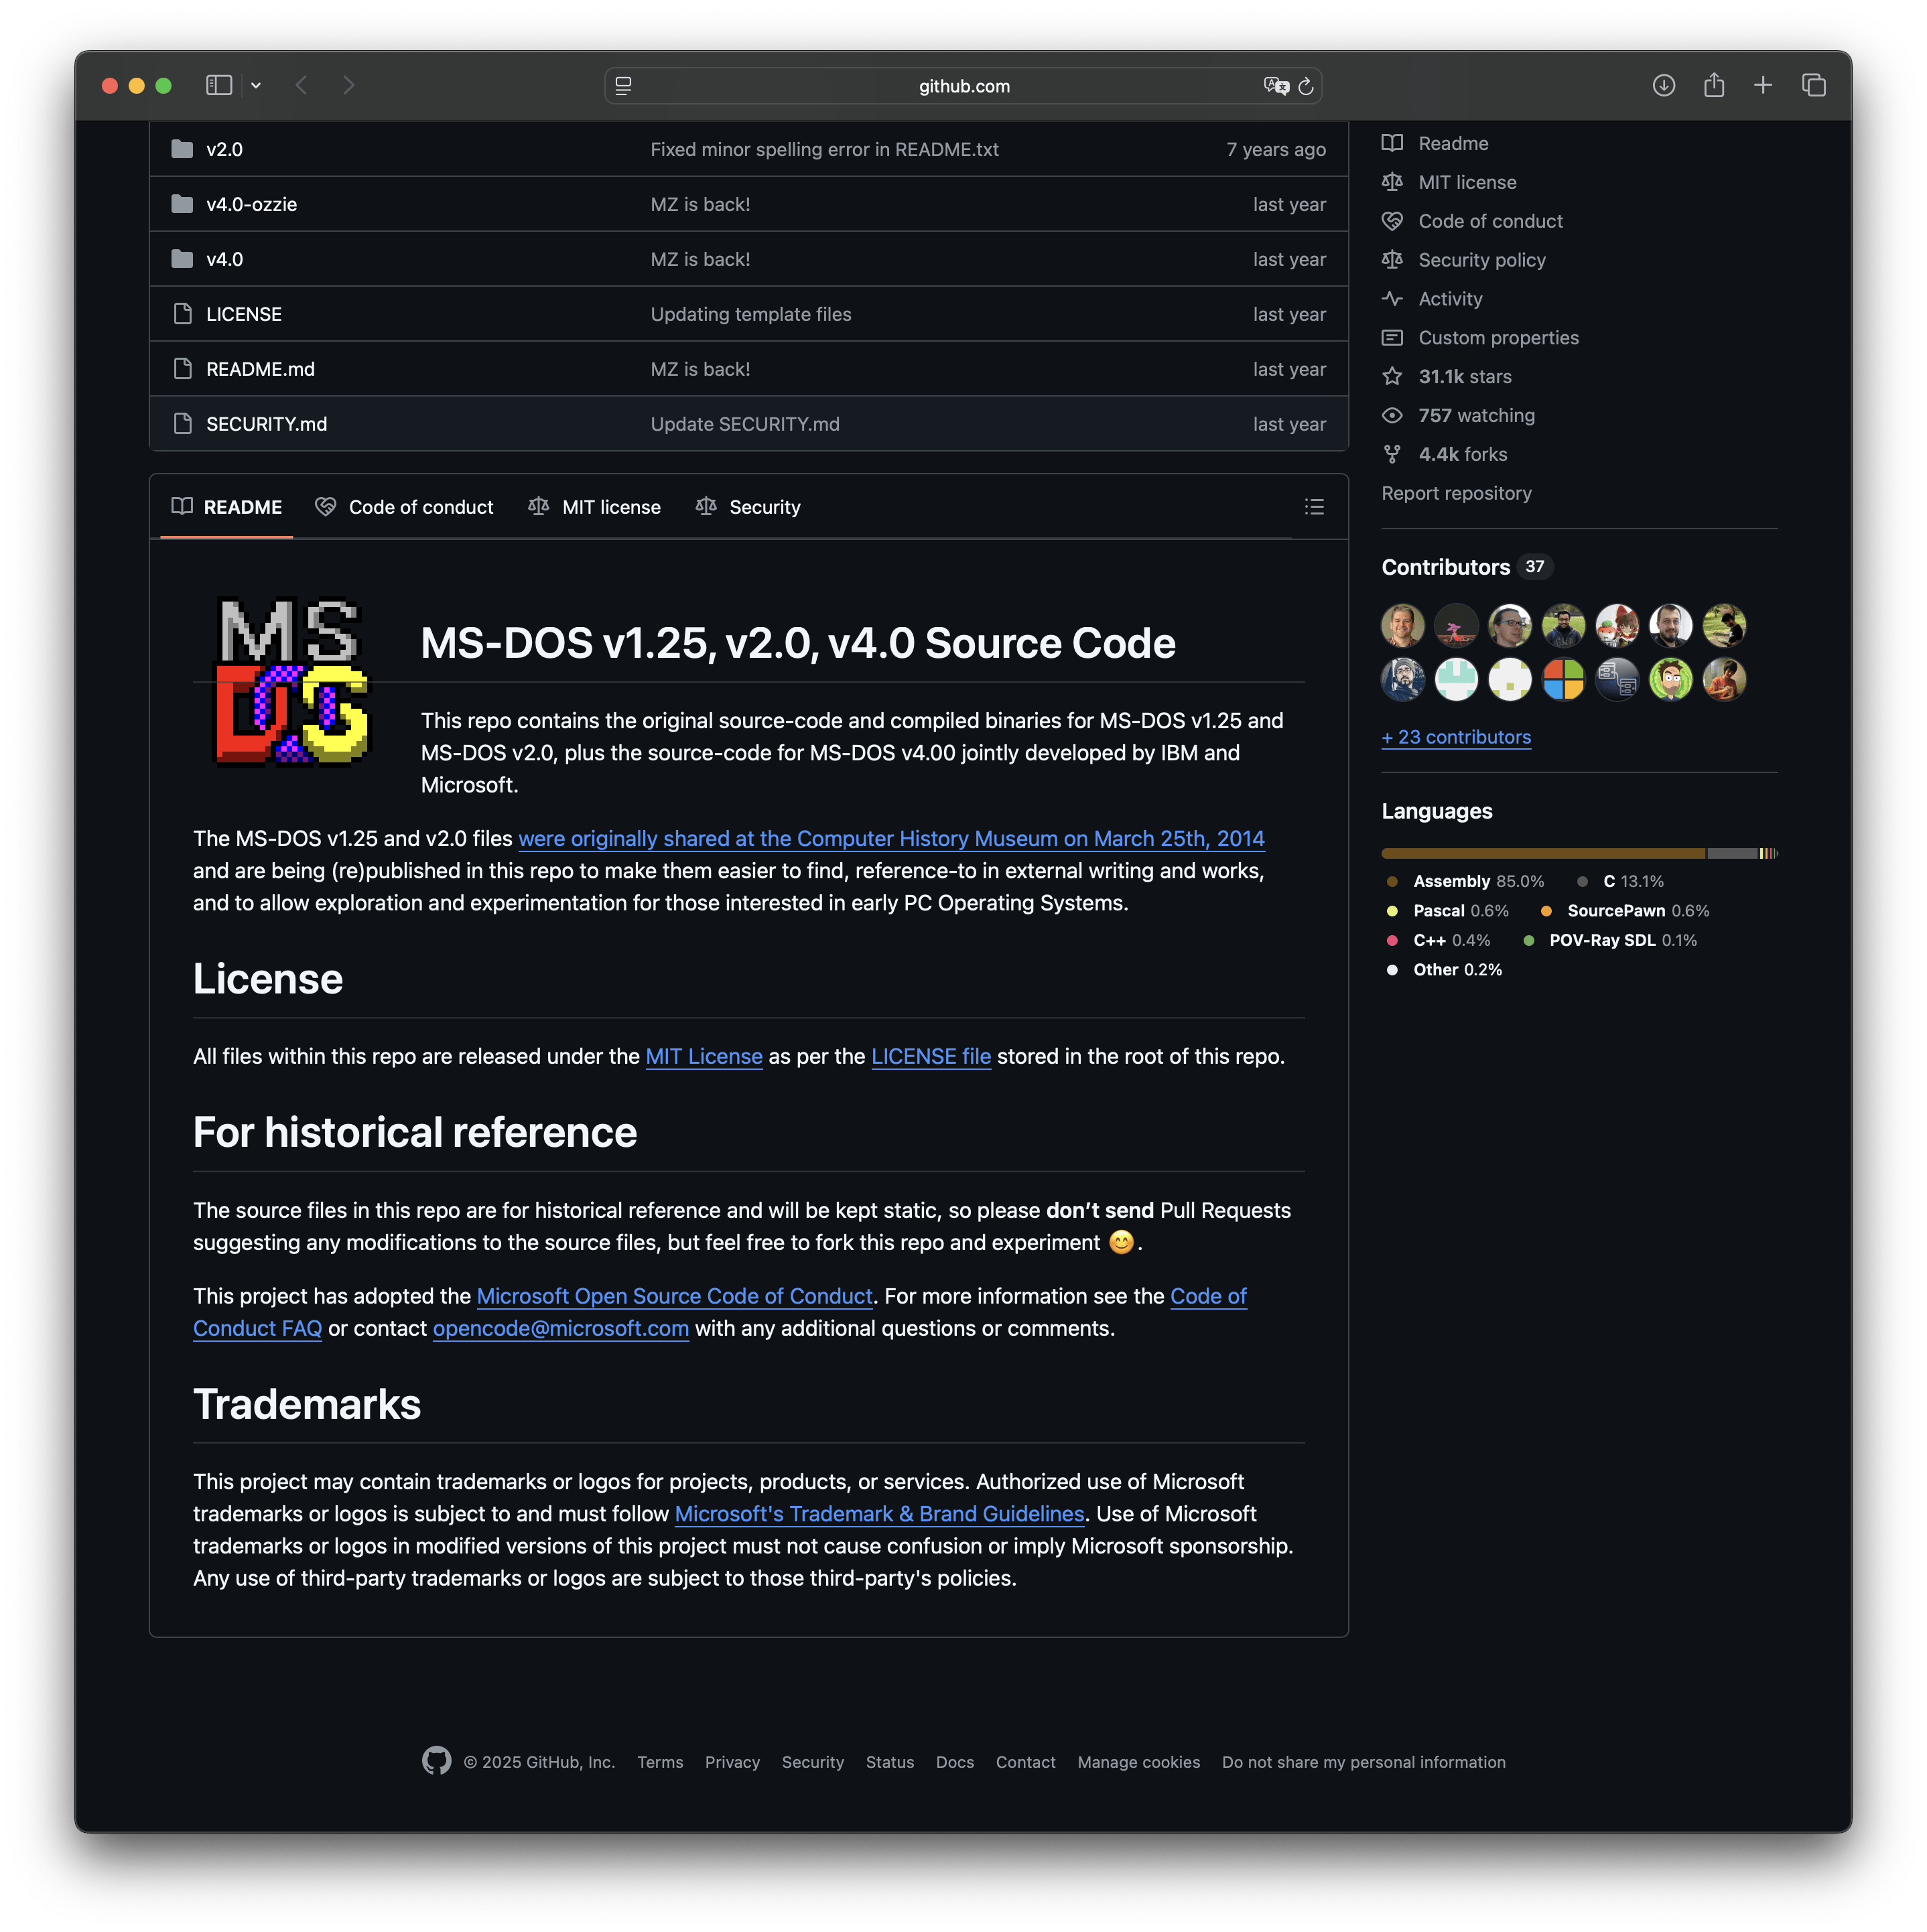Open the README.md file
This screenshot has height=1932, width=1927.
260,370
